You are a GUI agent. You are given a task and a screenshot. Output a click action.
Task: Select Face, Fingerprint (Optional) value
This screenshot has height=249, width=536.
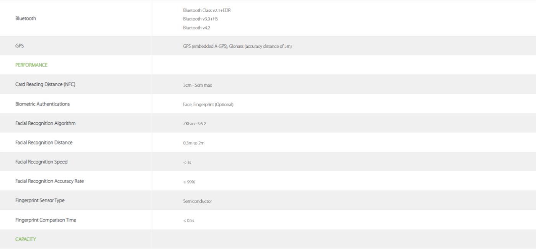click(x=208, y=105)
